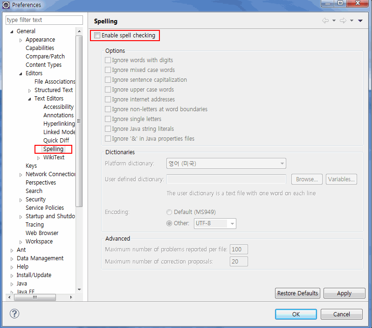Image resolution: width=372 pixels, height=328 pixels.
Task: Expand the Ant tree node
Action: click(12, 250)
